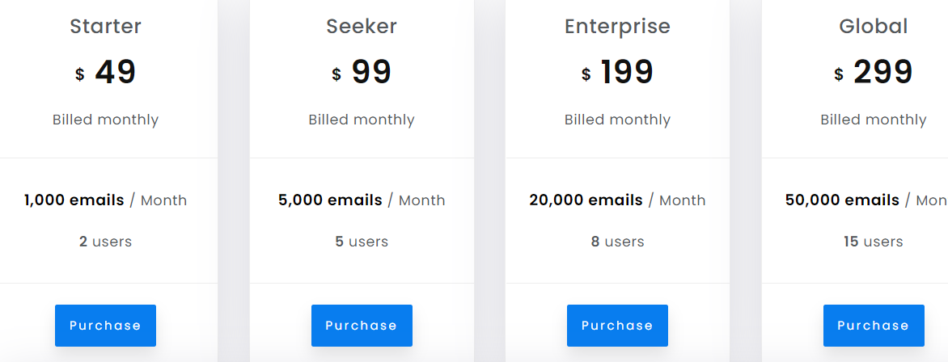
Task: Click the Seeker plan title
Action: click(x=362, y=26)
